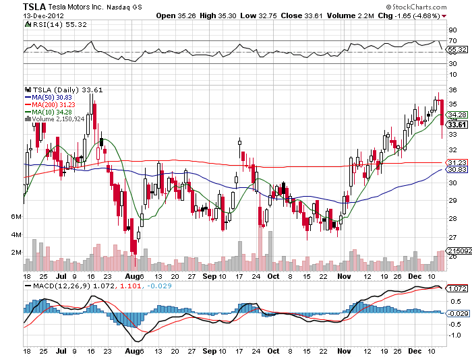Viewport: 472px width, 357px height.
Task: Click the -0.029 MACD histogram tag
Action: [x=458, y=313]
